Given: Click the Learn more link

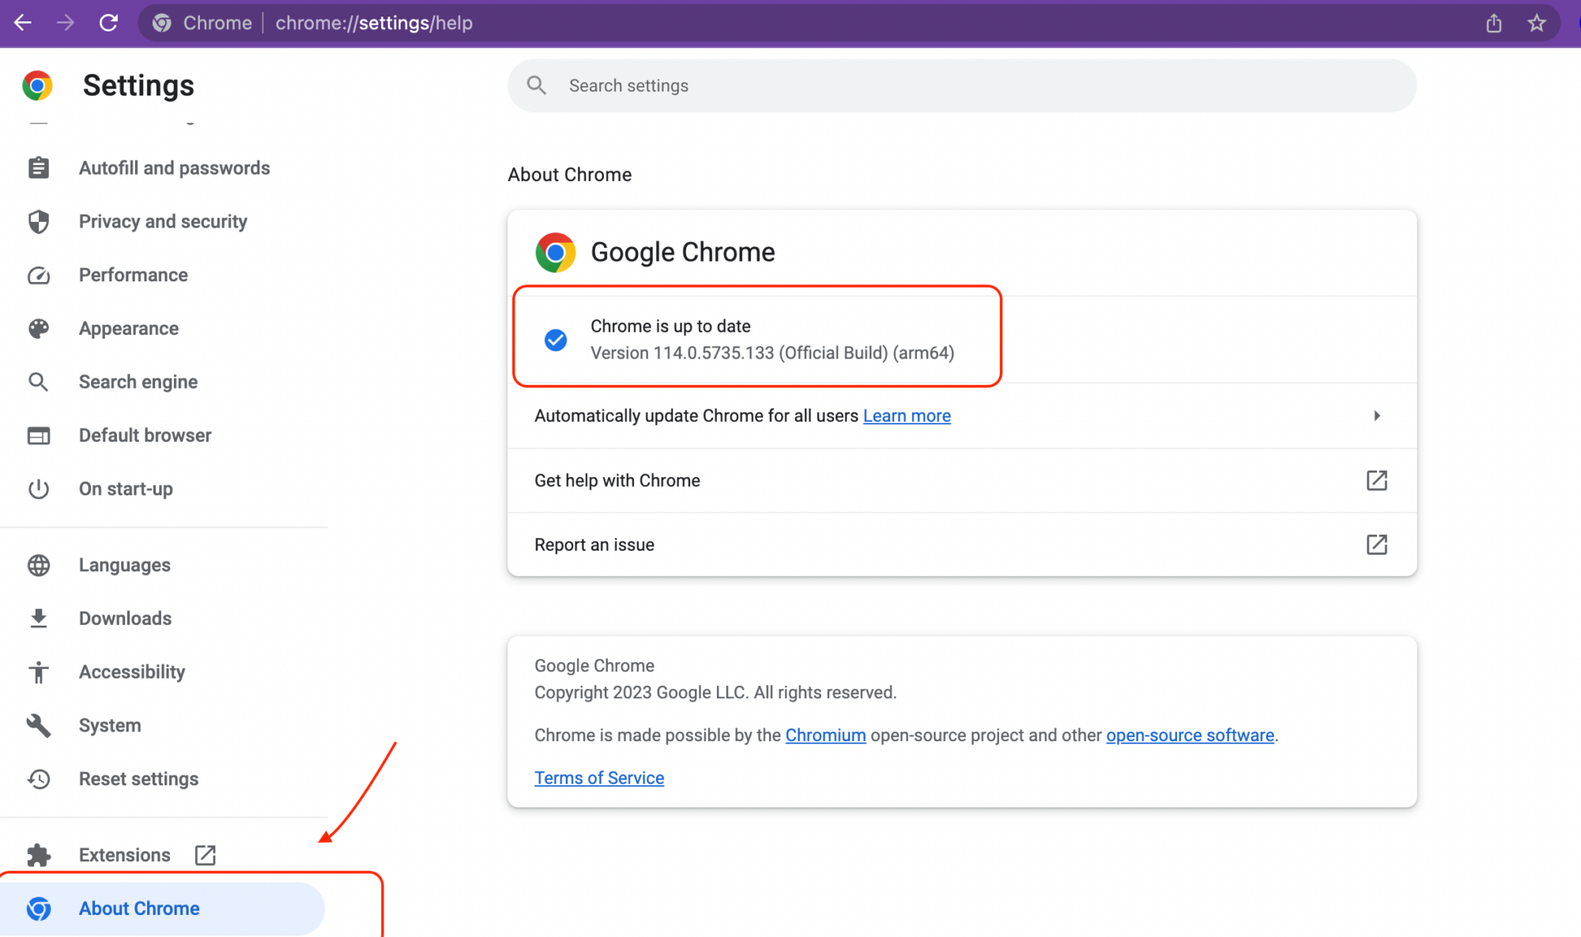Looking at the screenshot, I should (906, 416).
